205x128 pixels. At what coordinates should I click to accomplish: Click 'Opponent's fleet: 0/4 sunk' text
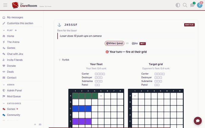coord(156,68)
